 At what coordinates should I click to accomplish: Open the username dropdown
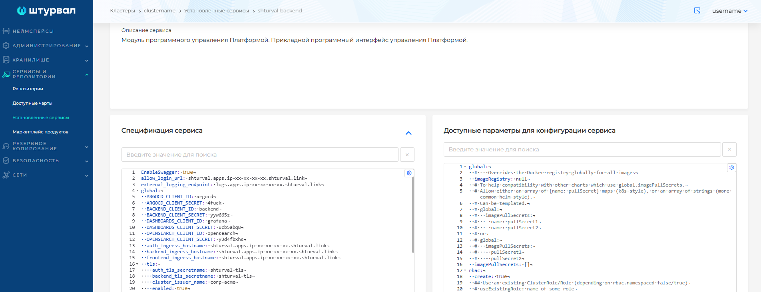729,11
